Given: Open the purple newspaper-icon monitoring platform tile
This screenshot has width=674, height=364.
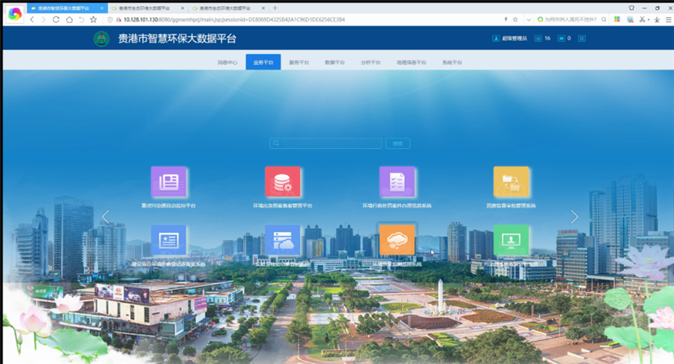Looking at the screenshot, I should click(x=168, y=182).
